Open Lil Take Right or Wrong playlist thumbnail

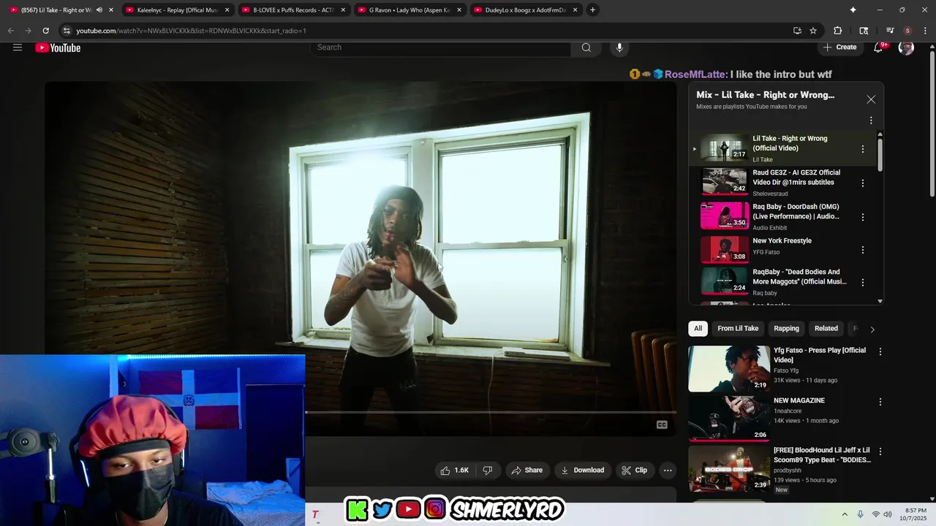coord(725,149)
